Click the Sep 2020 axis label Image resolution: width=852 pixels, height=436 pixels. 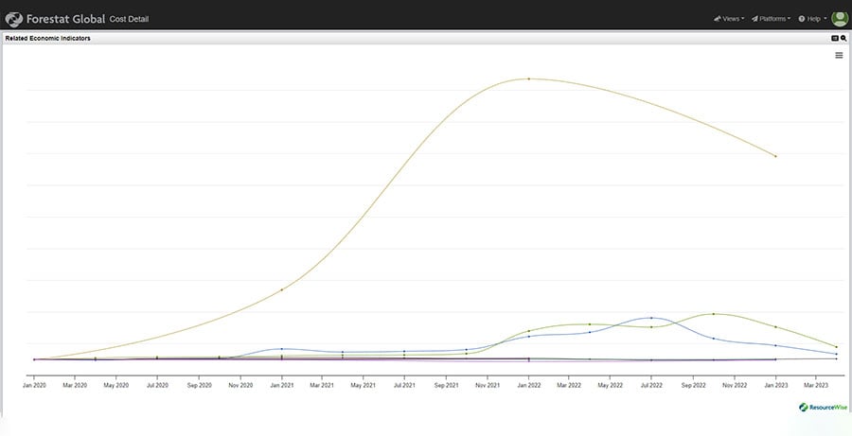tap(199, 385)
